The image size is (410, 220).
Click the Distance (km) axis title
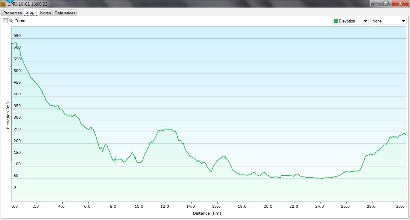(207, 213)
